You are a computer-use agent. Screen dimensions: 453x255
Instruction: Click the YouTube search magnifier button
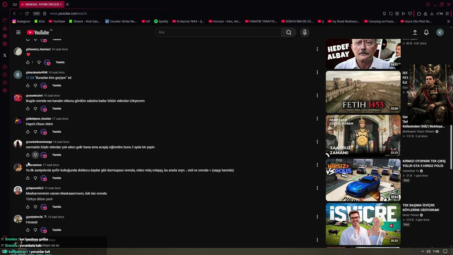[x=289, y=32]
